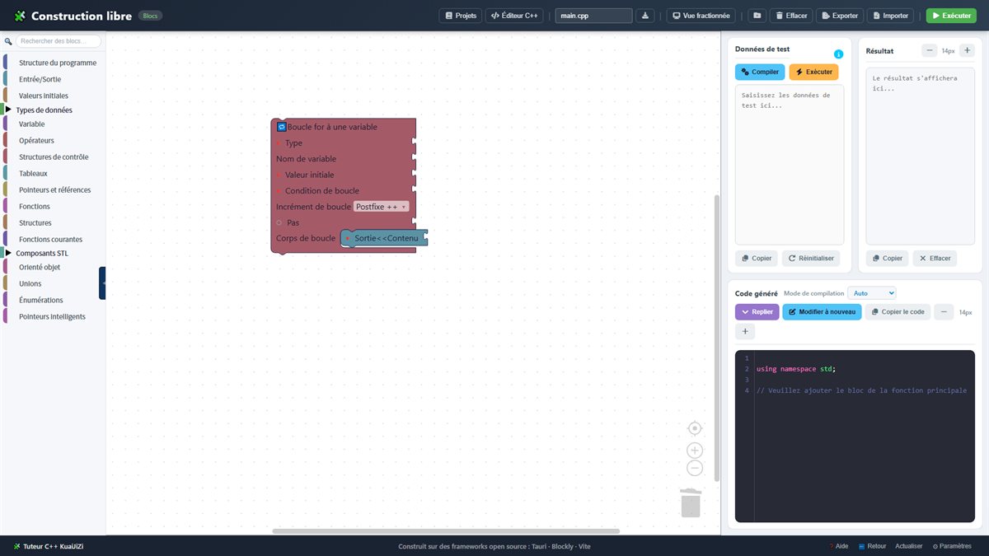
Task: Zoom in the block workspace with the plus icon
Action: 695,451
